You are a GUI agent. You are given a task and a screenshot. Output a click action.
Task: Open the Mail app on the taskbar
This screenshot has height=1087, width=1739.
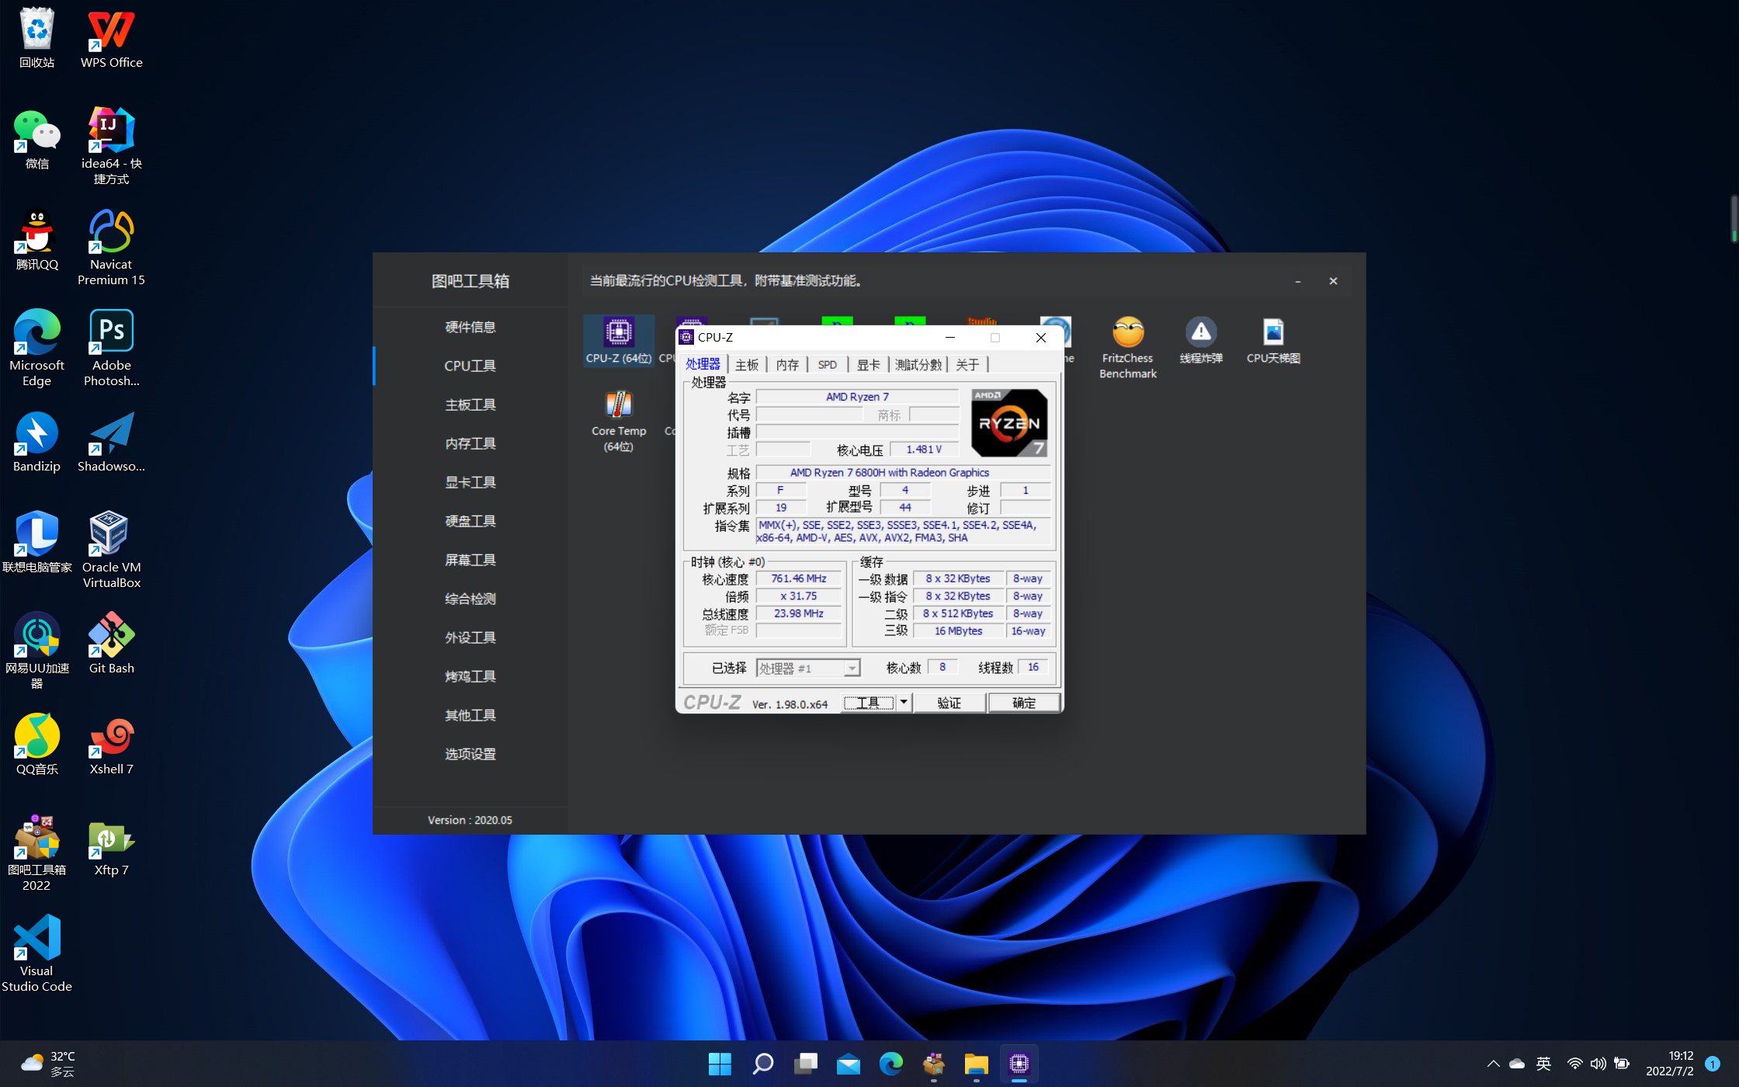pyautogui.click(x=849, y=1064)
